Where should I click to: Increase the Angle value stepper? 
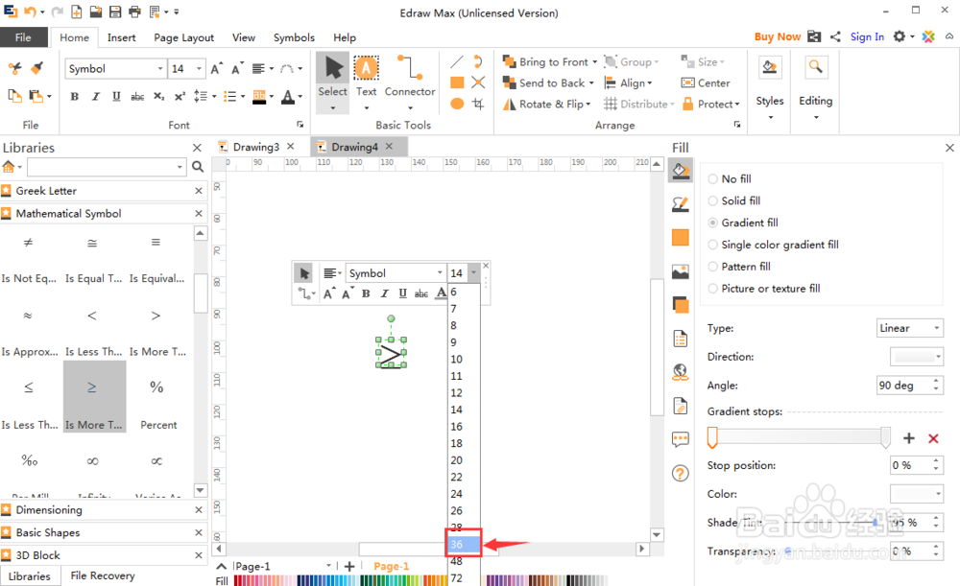coord(936,381)
